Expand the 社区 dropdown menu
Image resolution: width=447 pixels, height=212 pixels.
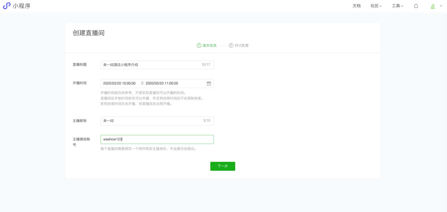(x=376, y=6)
